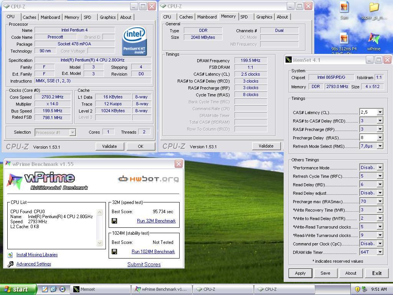
Task: Click OK in the left CPU-Z window
Action: (140, 146)
